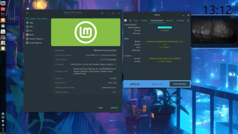
Task: Launch the Terminal from the panel
Action: click(x=3, y=15)
